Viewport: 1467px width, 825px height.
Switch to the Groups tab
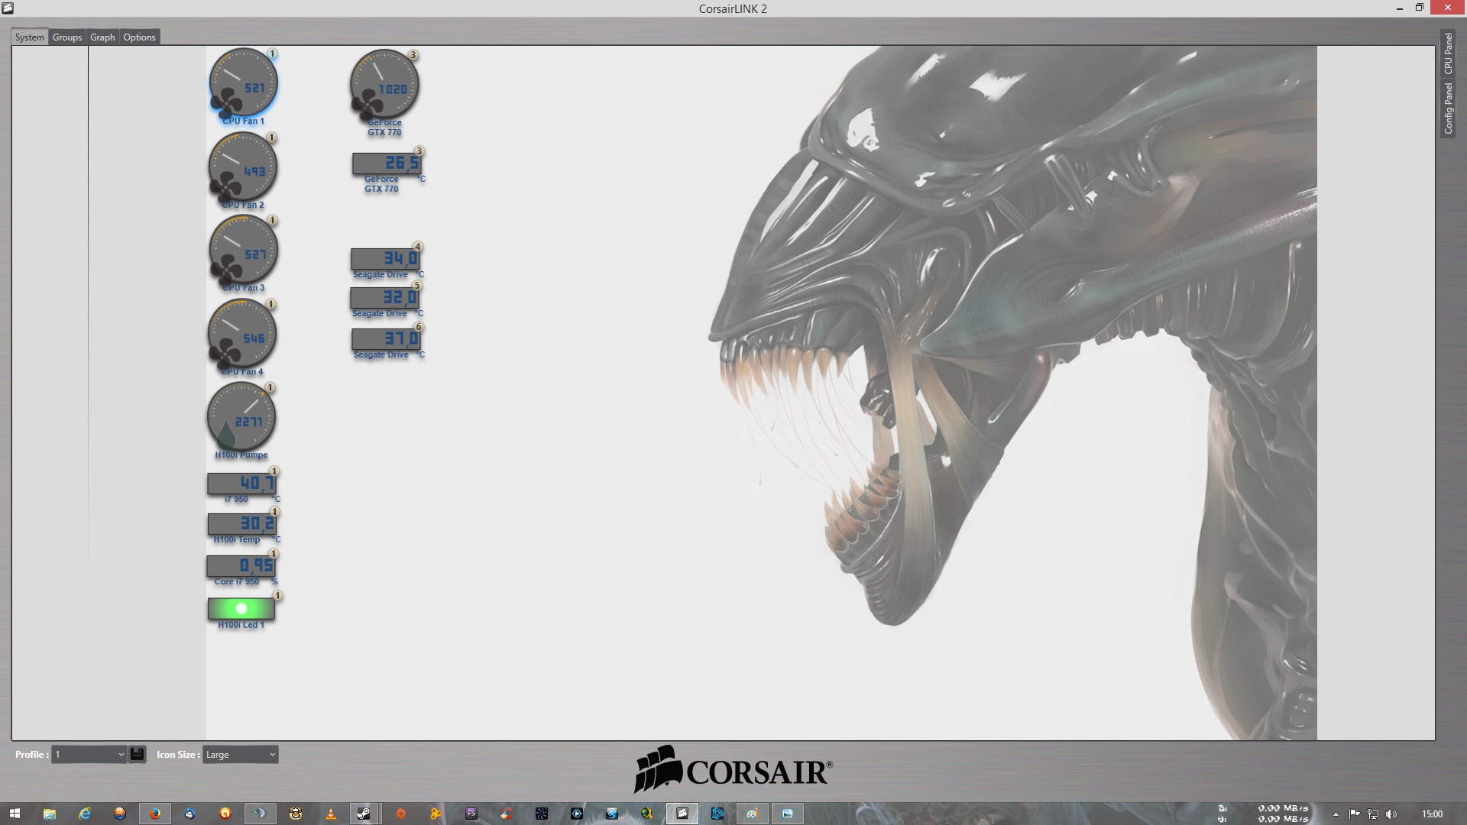(x=67, y=37)
